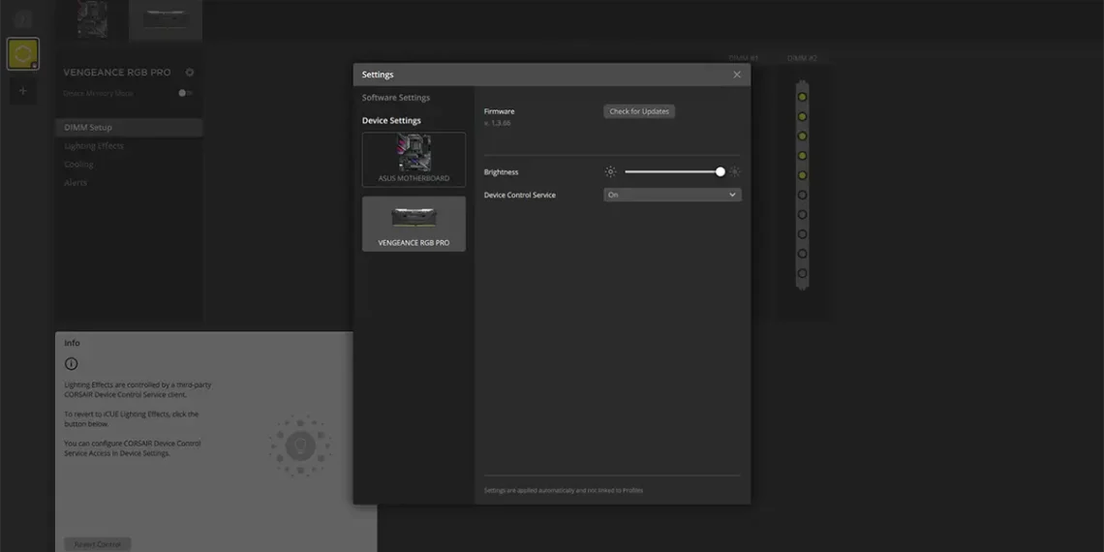
Task: Click the Settings dialog title text
Action: tap(378, 75)
